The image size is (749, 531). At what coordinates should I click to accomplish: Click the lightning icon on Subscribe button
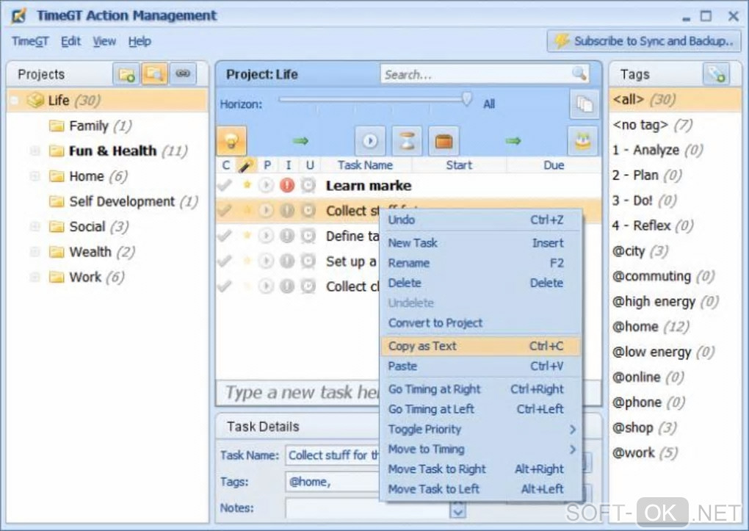point(562,41)
